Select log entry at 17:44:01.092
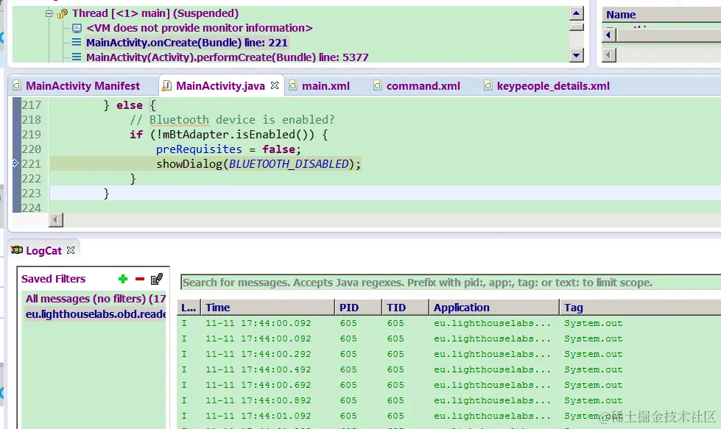The width and height of the screenshot is (721, 429). pyautogui.click(x=449, y=416)
